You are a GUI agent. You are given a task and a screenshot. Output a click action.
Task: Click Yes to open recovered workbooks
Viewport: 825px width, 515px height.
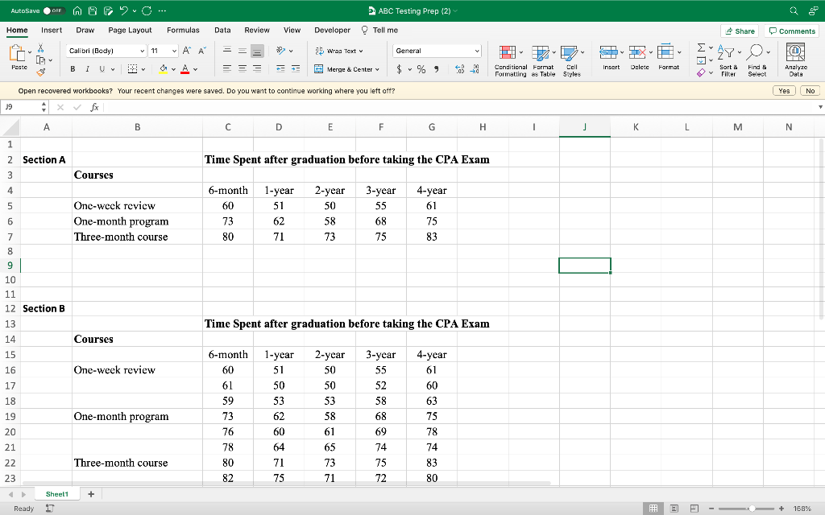pos(784,91)
